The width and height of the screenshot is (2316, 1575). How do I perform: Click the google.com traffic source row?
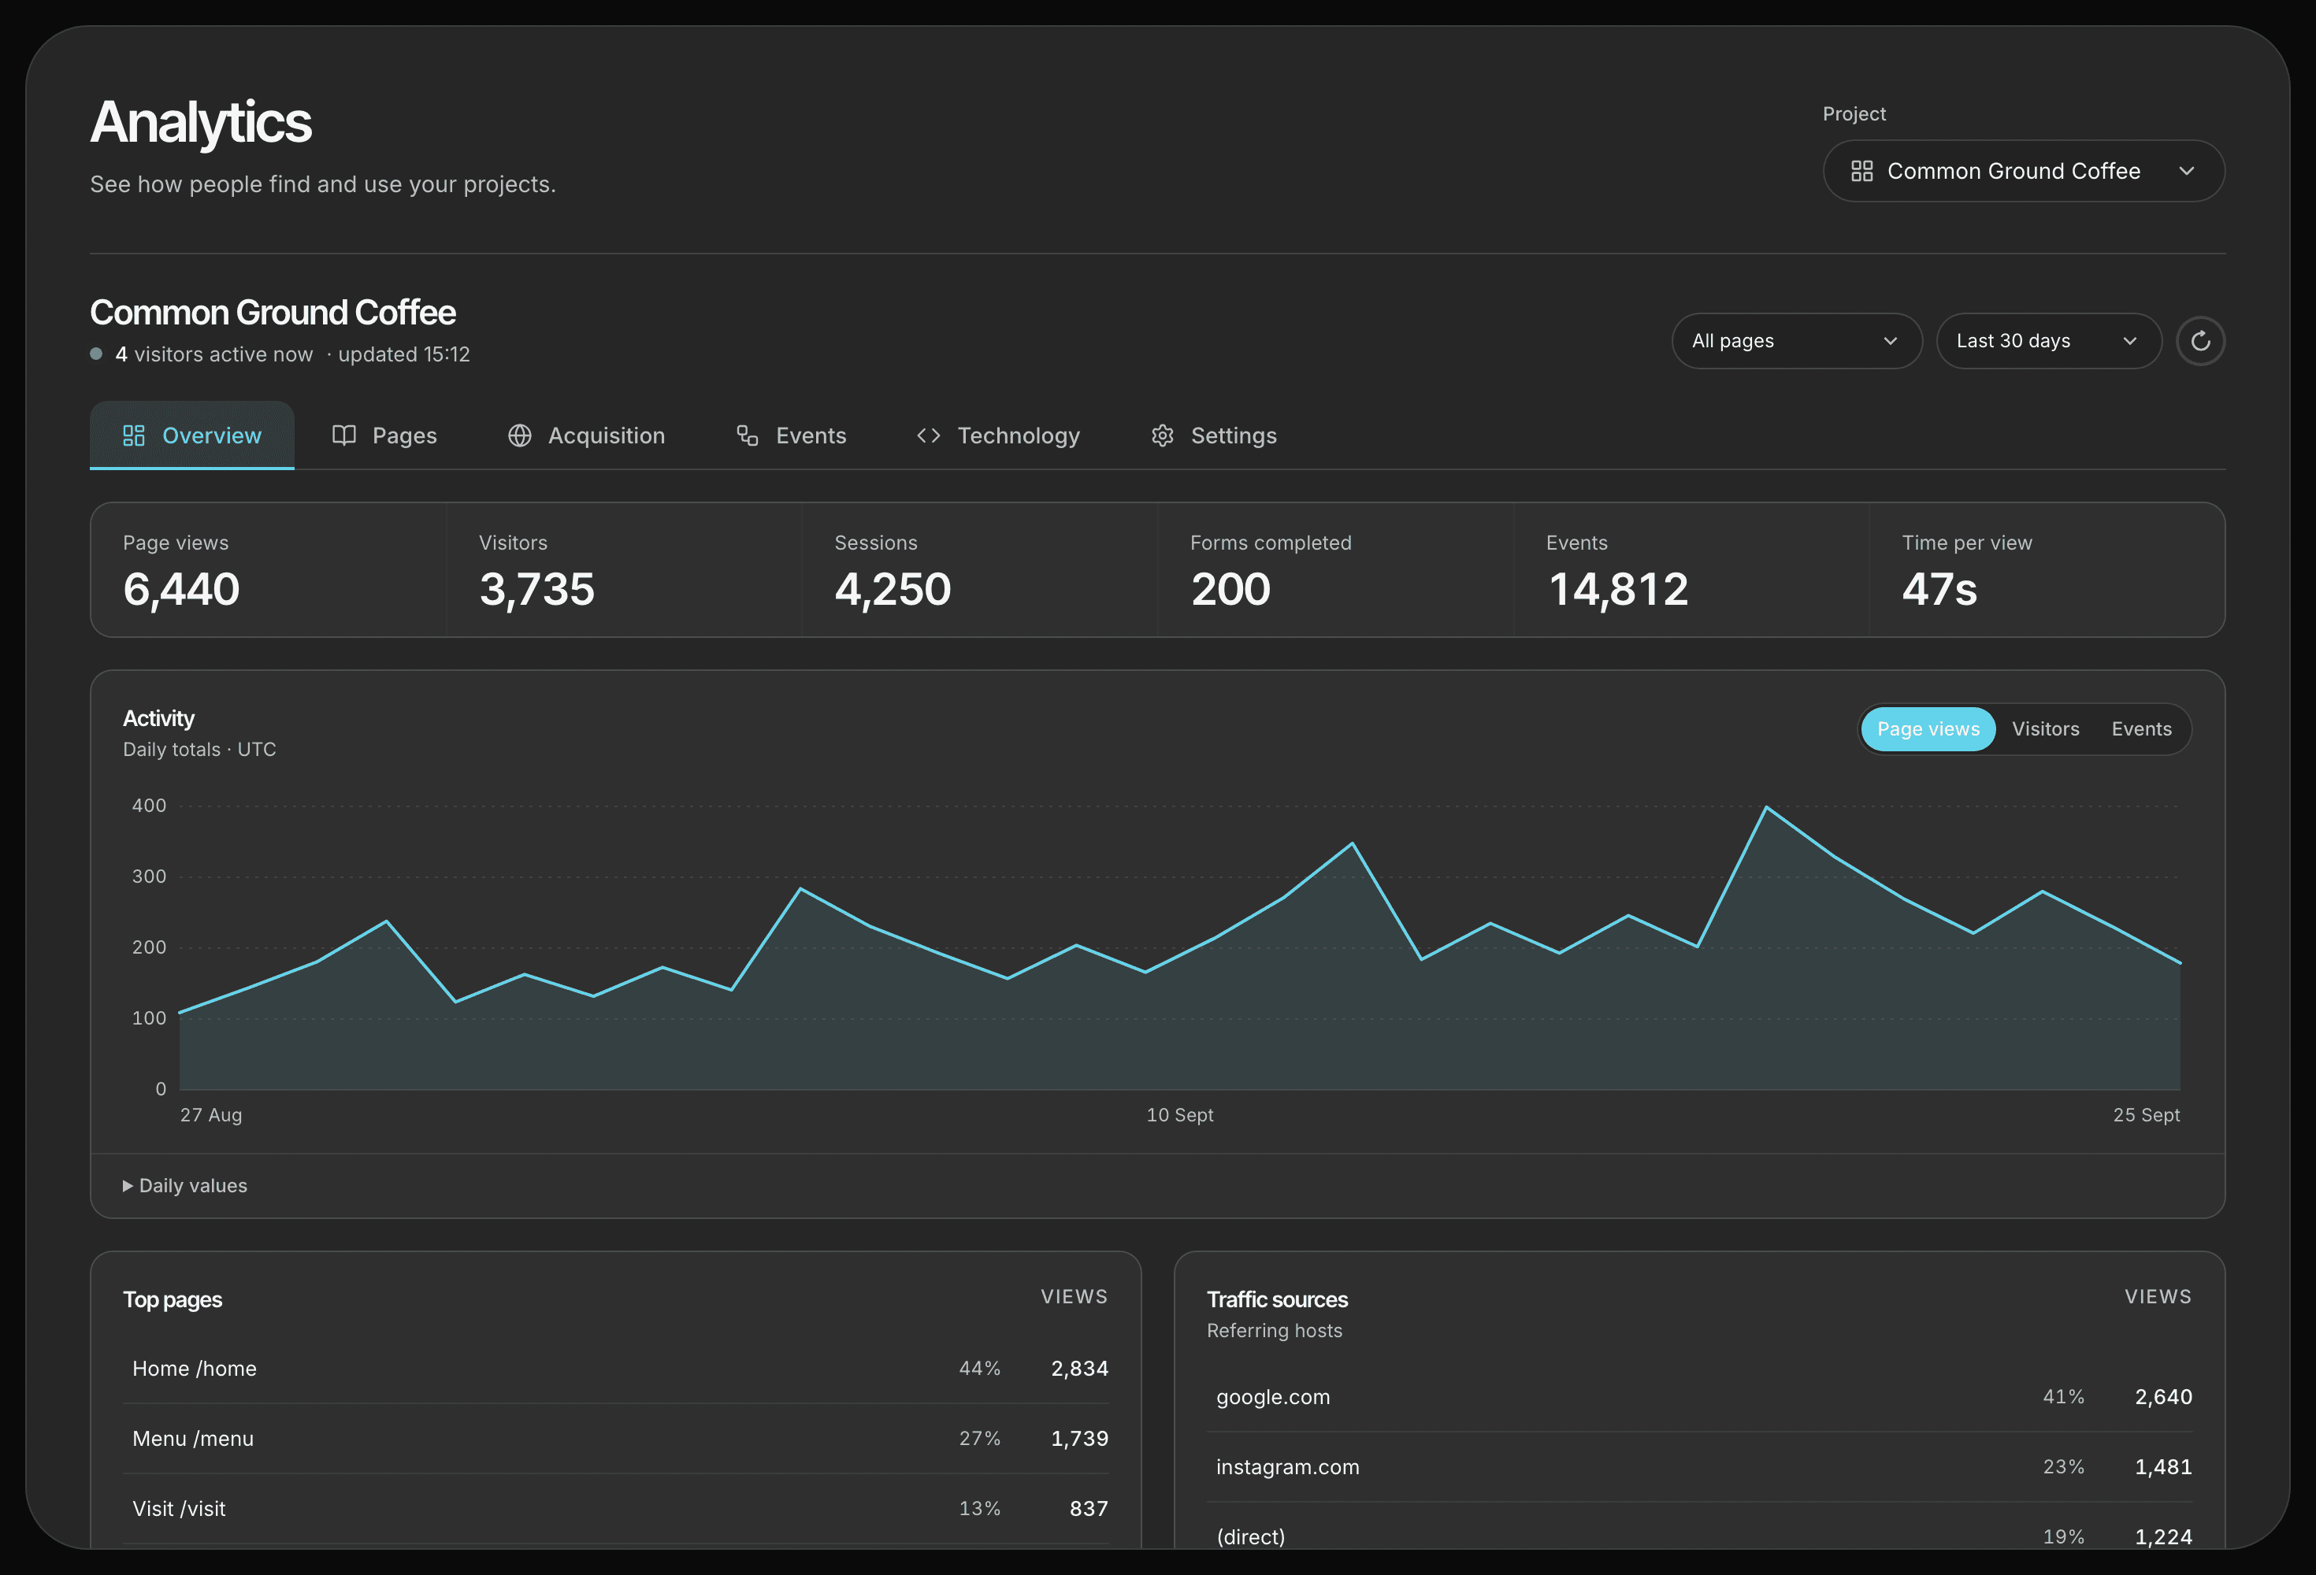pos(1699,1397)
